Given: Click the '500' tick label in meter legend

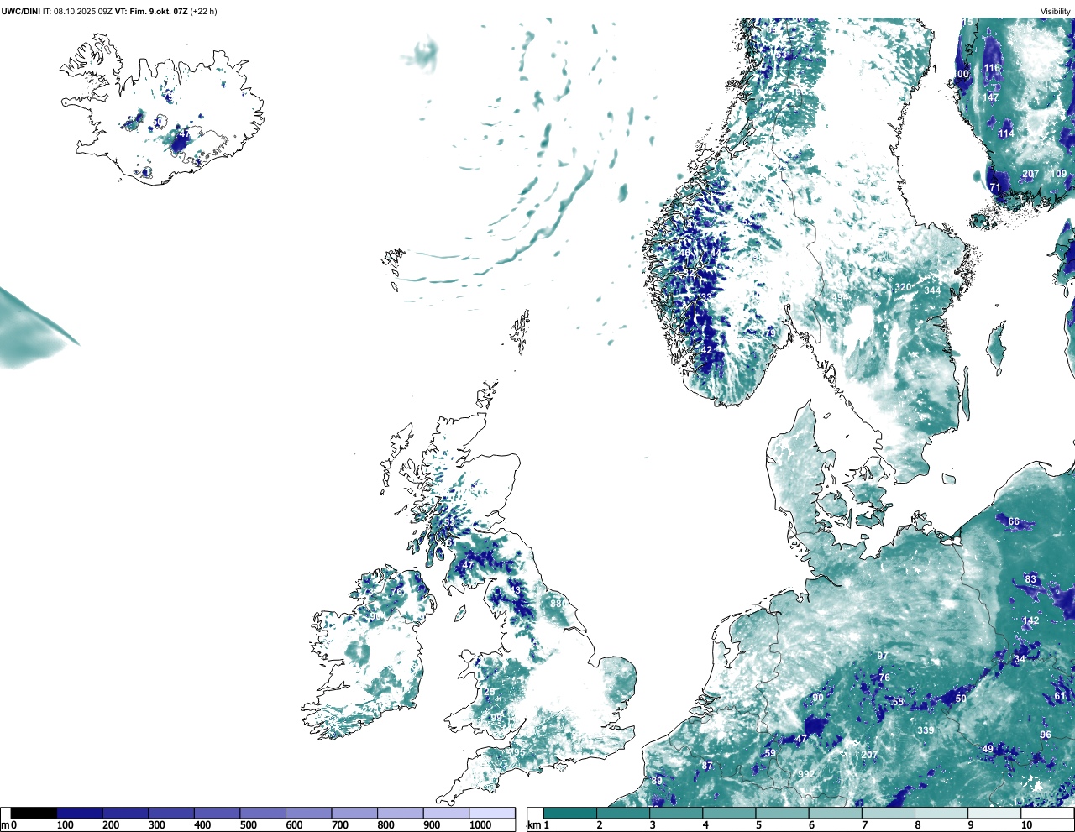Looking at the screenshot, I should 249,825.
